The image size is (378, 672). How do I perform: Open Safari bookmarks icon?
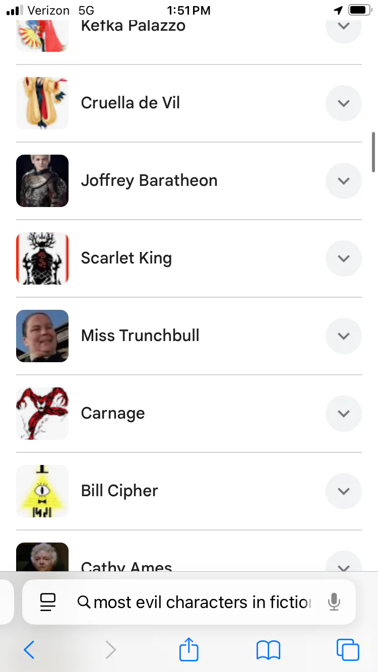tap(268, 650)
